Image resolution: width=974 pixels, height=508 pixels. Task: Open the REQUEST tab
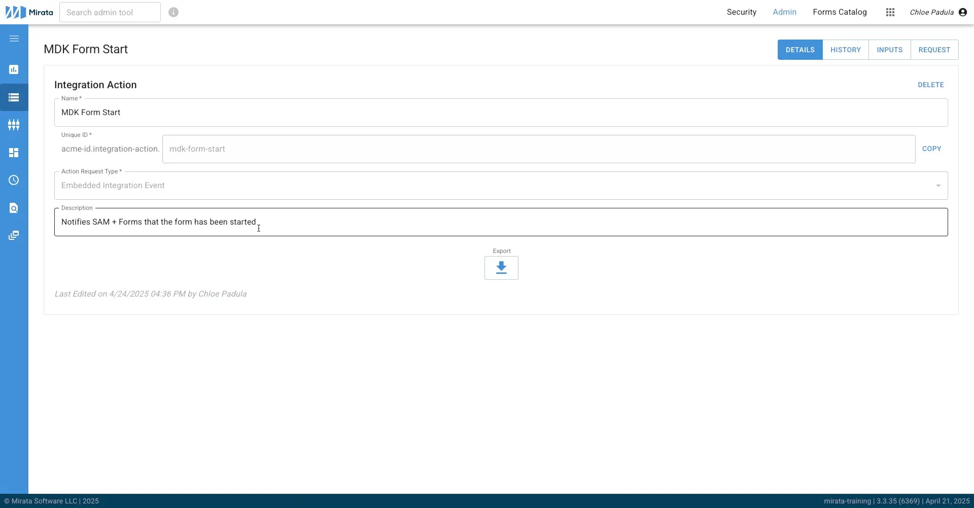934,49
